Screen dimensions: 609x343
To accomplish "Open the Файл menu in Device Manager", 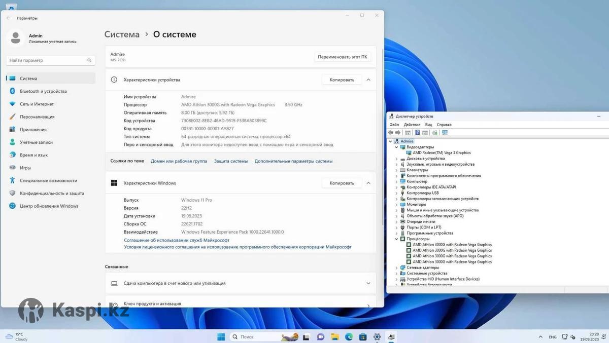I will tap(394, 125).
